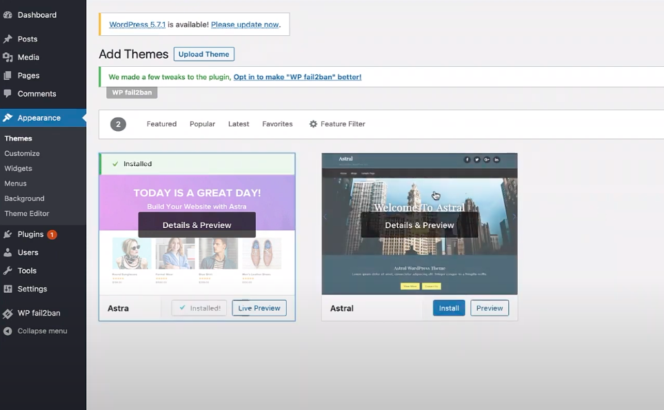This screenshot has width=664, height=410.
Task: Click the theme count badge showing 2
Action: click(118, 124)
